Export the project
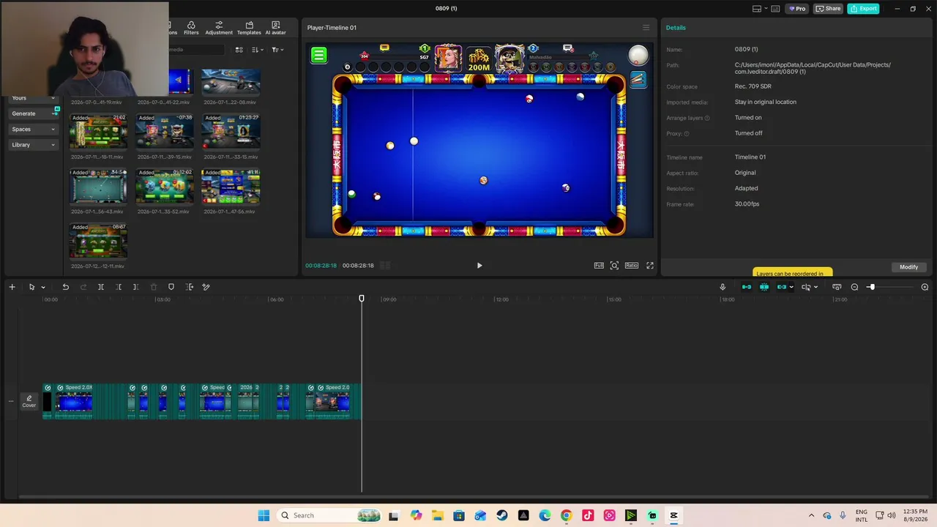937x527 pixels. [863, 9]
